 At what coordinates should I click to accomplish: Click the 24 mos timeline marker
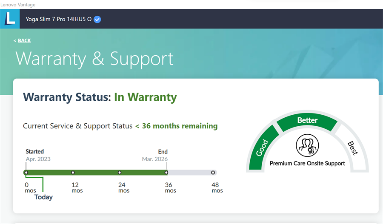pyautogui.click(x=120, y=173)
